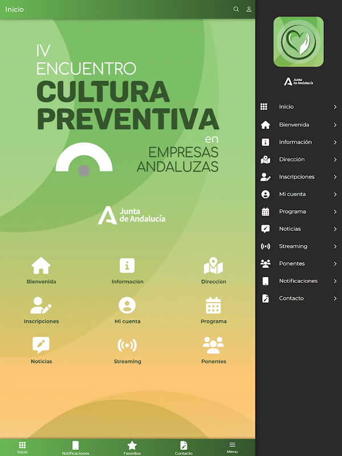This screenshot has height=456, width=342.
Task: Tap the Inscripciones person-pencil grid icon
Action: [41, 306]
